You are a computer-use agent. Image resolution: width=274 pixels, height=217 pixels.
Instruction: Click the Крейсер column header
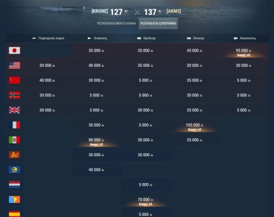(146, 38)
